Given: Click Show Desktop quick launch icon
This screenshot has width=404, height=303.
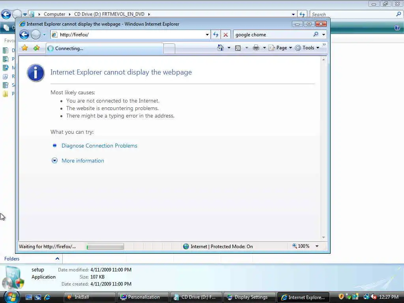Looking at the screenshot, I should pyautogui.click(x=29, y=297).
